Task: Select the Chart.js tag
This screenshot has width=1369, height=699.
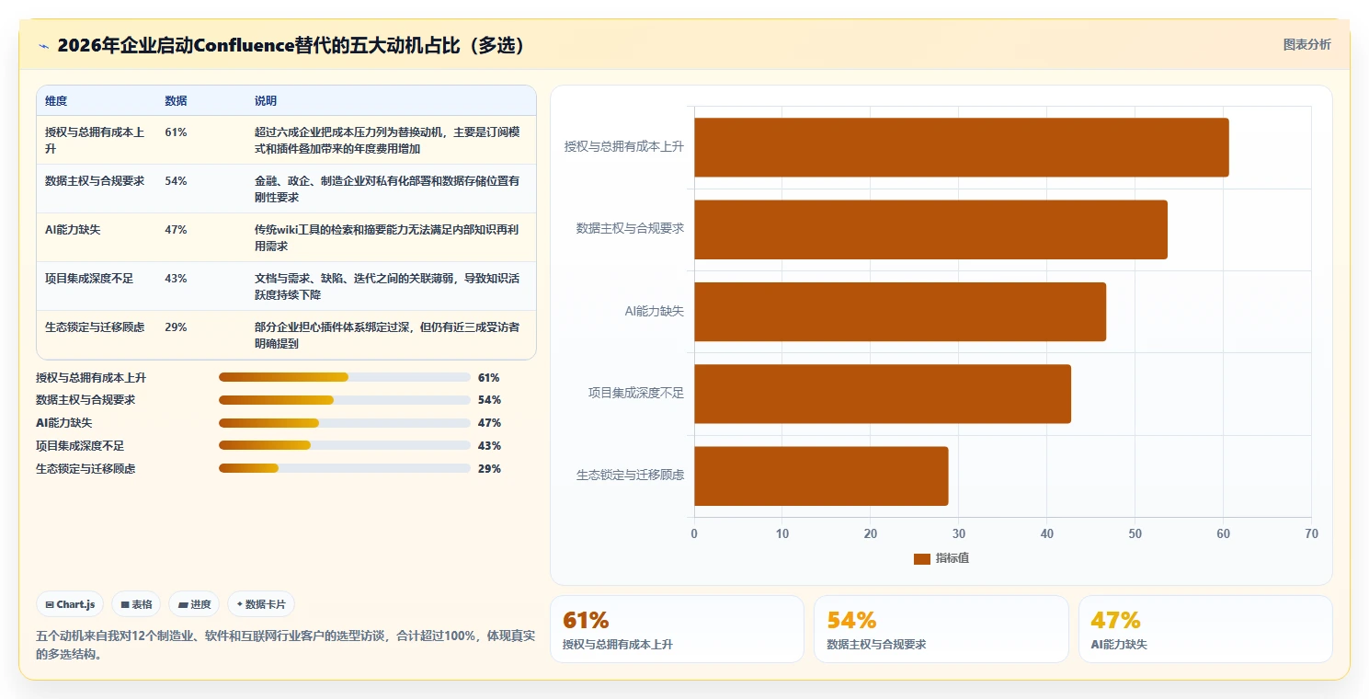Action: tap(71, 604)
